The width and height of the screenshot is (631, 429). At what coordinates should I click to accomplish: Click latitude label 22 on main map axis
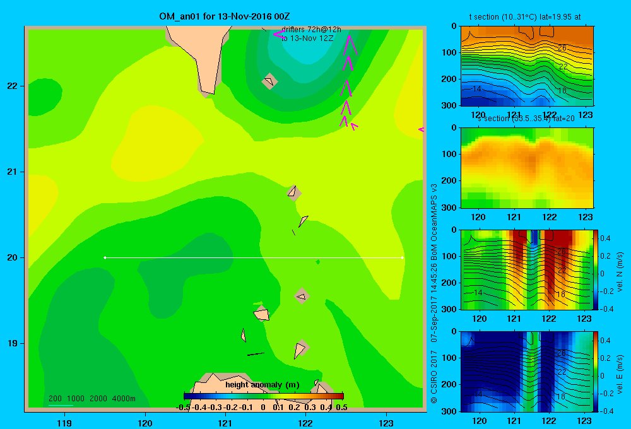click(x=12, y=86)
